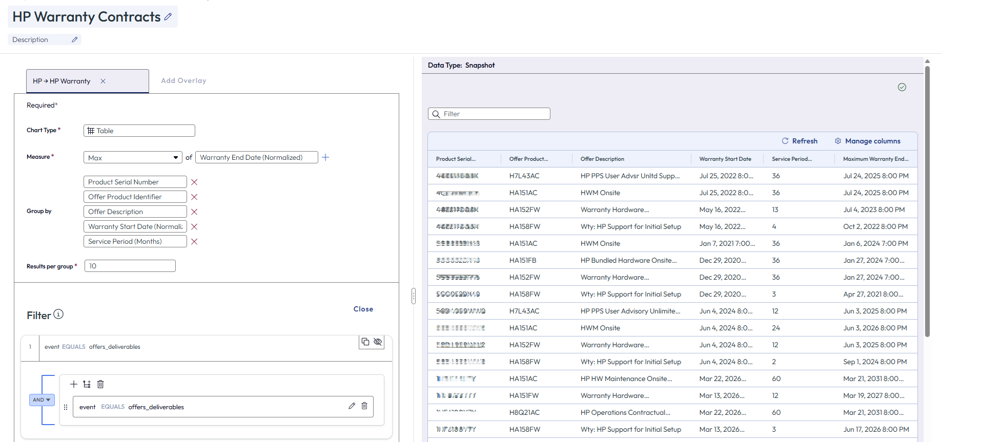Edit the offers_deliverables condition pencil icon
Viewport: 1005px width, 442px height.
[352, 406]
